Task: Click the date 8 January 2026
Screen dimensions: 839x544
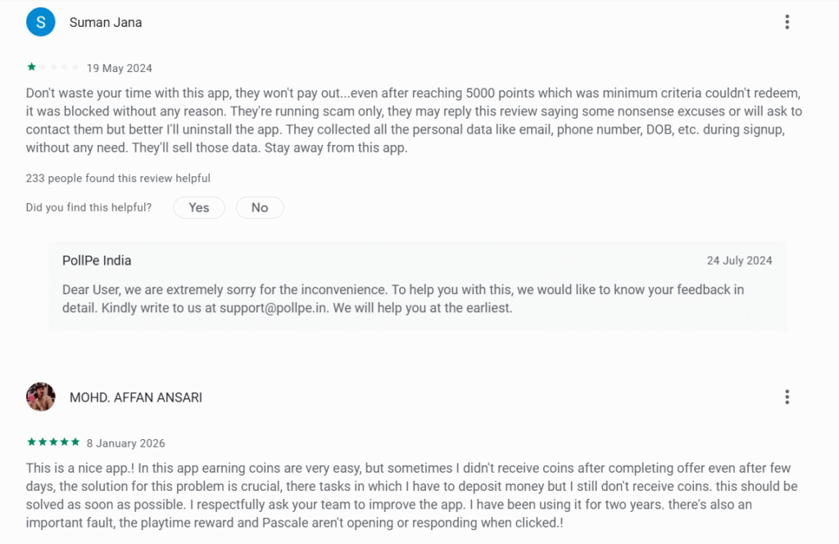Action: (x=125, y=442)
